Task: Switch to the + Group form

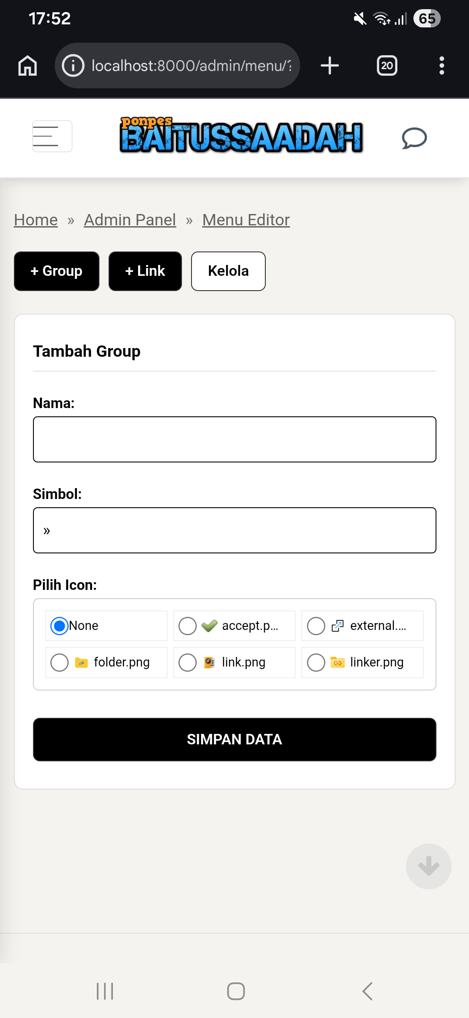Action: 56,271
